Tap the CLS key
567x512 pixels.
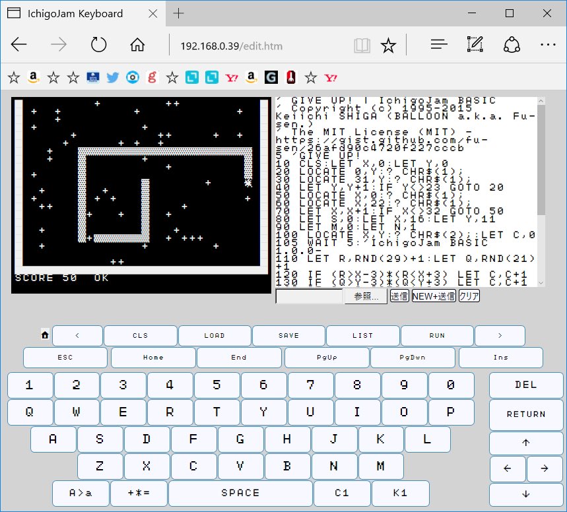[x=141, y=336]
